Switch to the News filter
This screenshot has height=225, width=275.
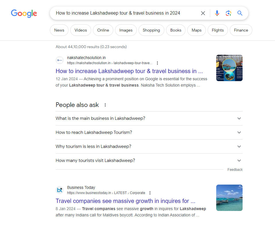point(59,30)
